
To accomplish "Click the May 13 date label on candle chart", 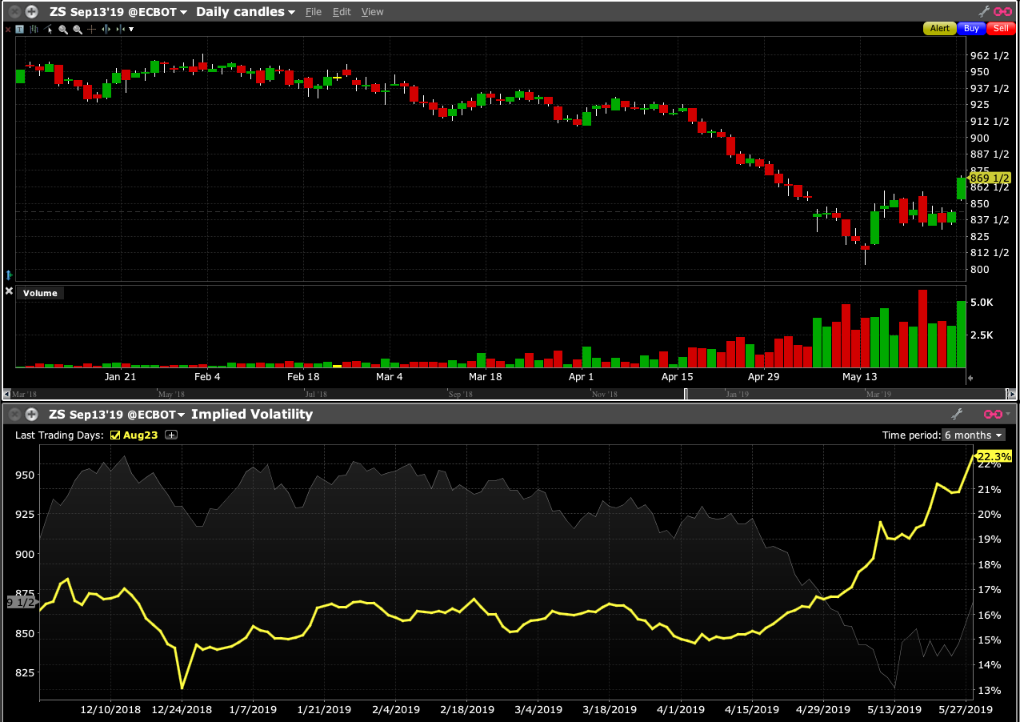I will click(859, 376).
